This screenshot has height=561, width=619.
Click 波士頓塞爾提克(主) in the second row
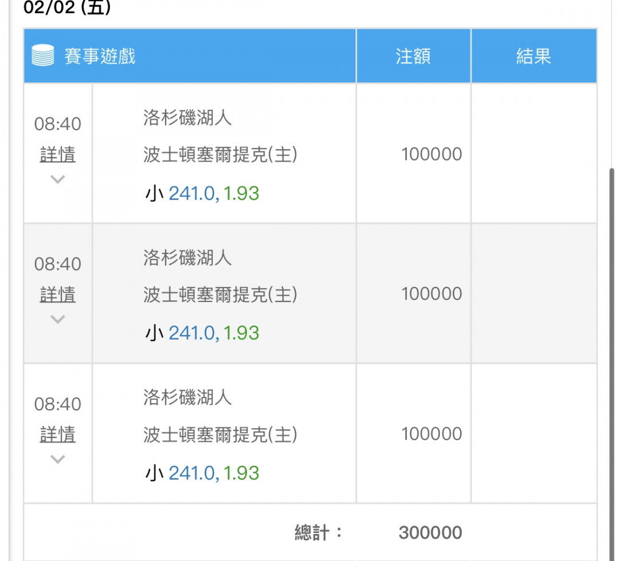tap(220, 295)
